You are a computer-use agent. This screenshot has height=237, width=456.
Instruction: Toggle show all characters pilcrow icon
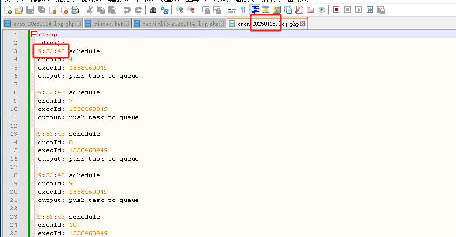(243, 10)
